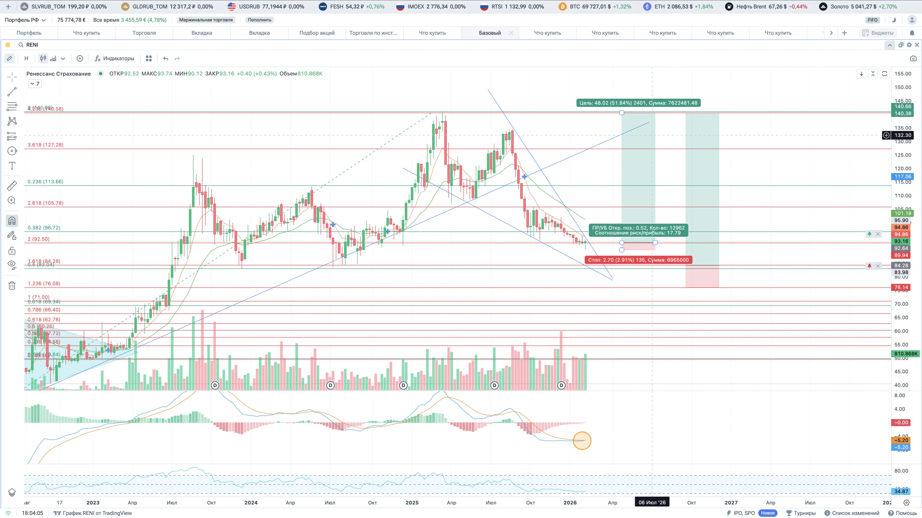Open the Турниры link in footer
Viewport: 922px width, 518px height.
(801, 513)
